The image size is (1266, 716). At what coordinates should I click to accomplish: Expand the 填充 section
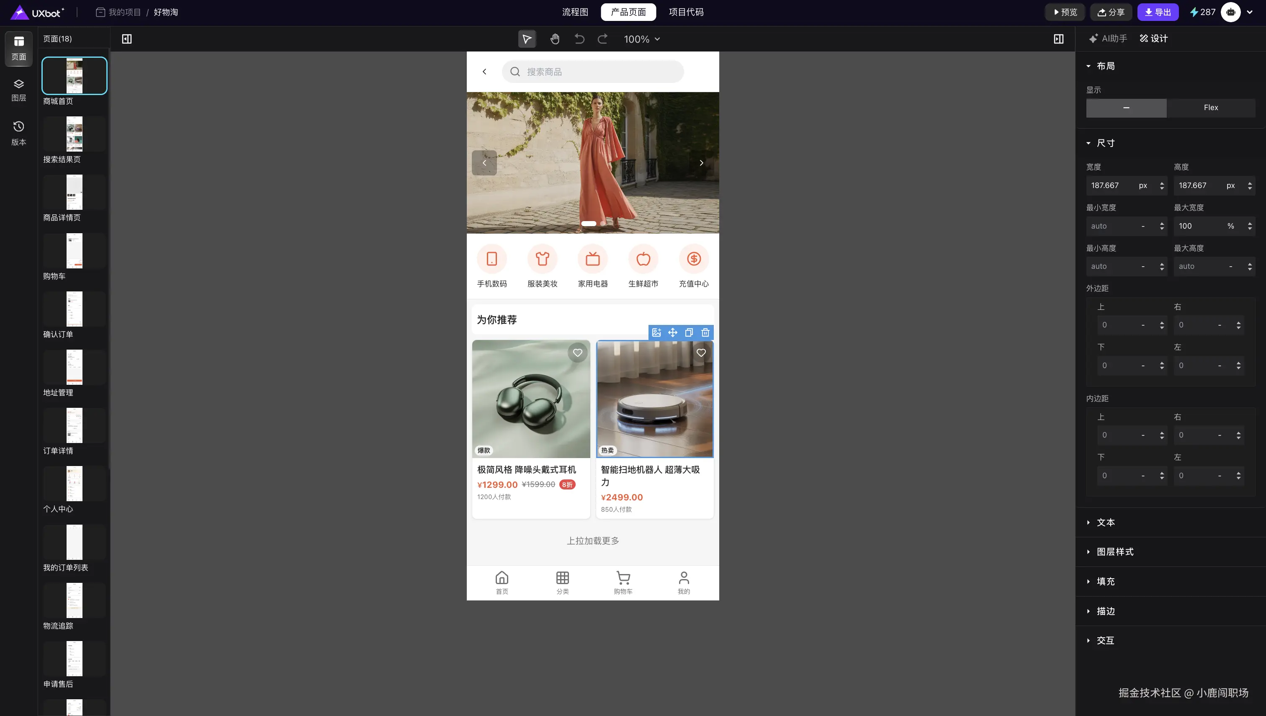(1105, 581)
